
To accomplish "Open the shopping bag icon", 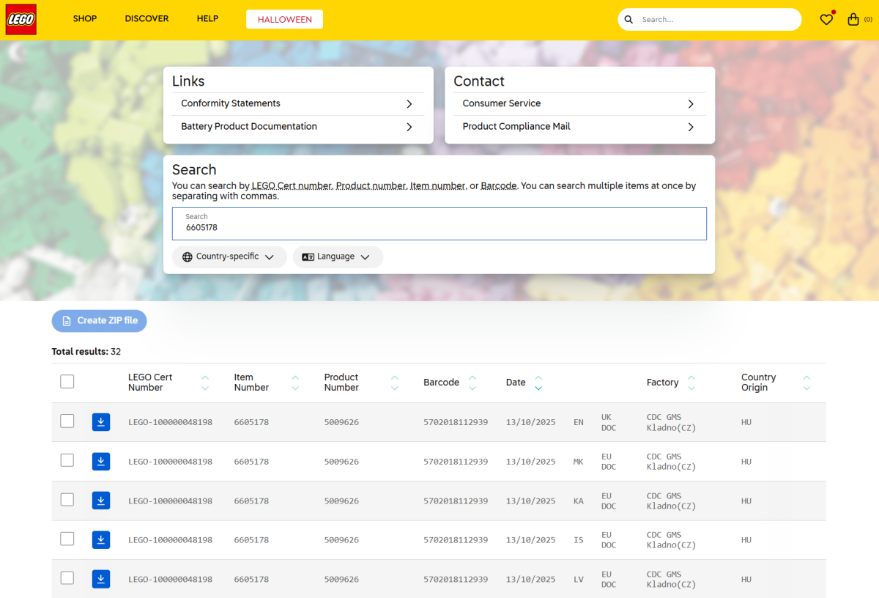I will click(853, 20).
